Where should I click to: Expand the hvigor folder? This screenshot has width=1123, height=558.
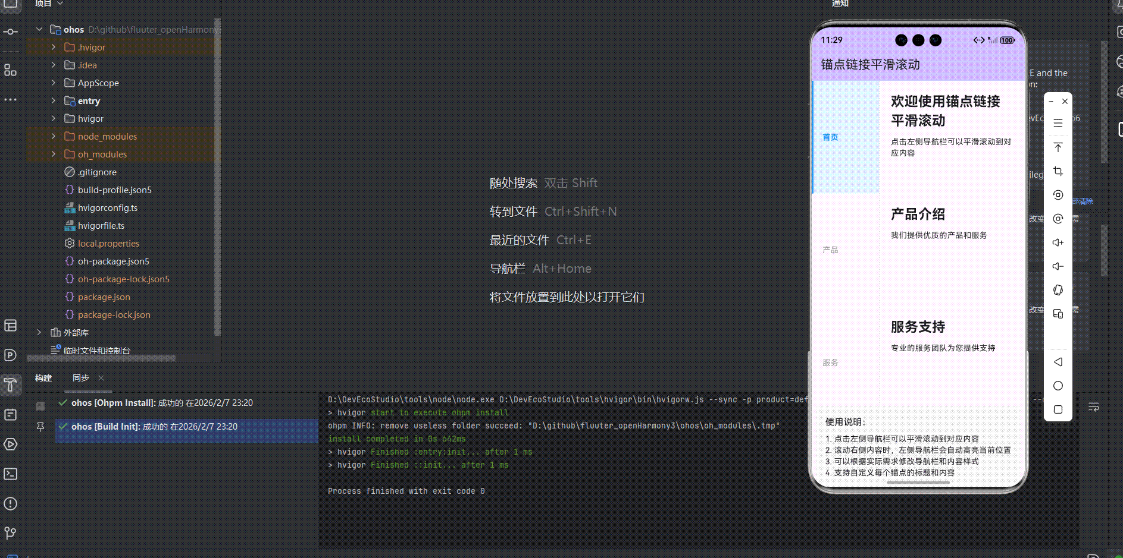53,118
